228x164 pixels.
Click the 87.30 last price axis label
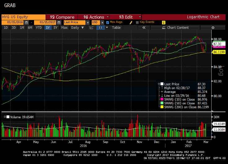pyautogui.click(x=218, y=44)
